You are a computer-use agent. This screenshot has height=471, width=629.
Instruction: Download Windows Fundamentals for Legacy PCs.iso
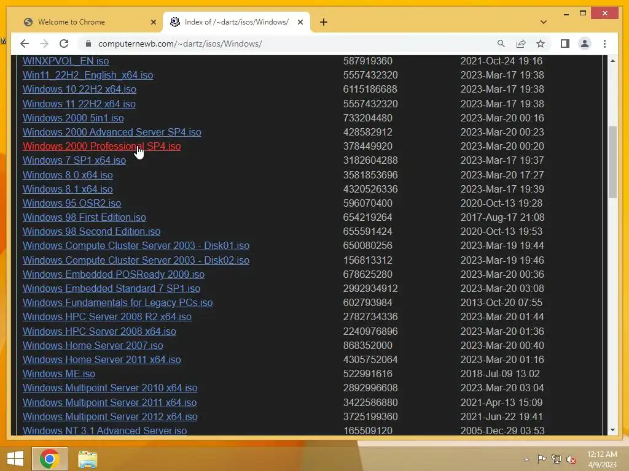117,302
